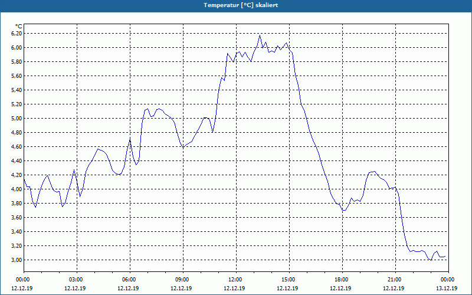Select the 06:00 x-axis time label
The image size is (472, 295).
[128, 280]
